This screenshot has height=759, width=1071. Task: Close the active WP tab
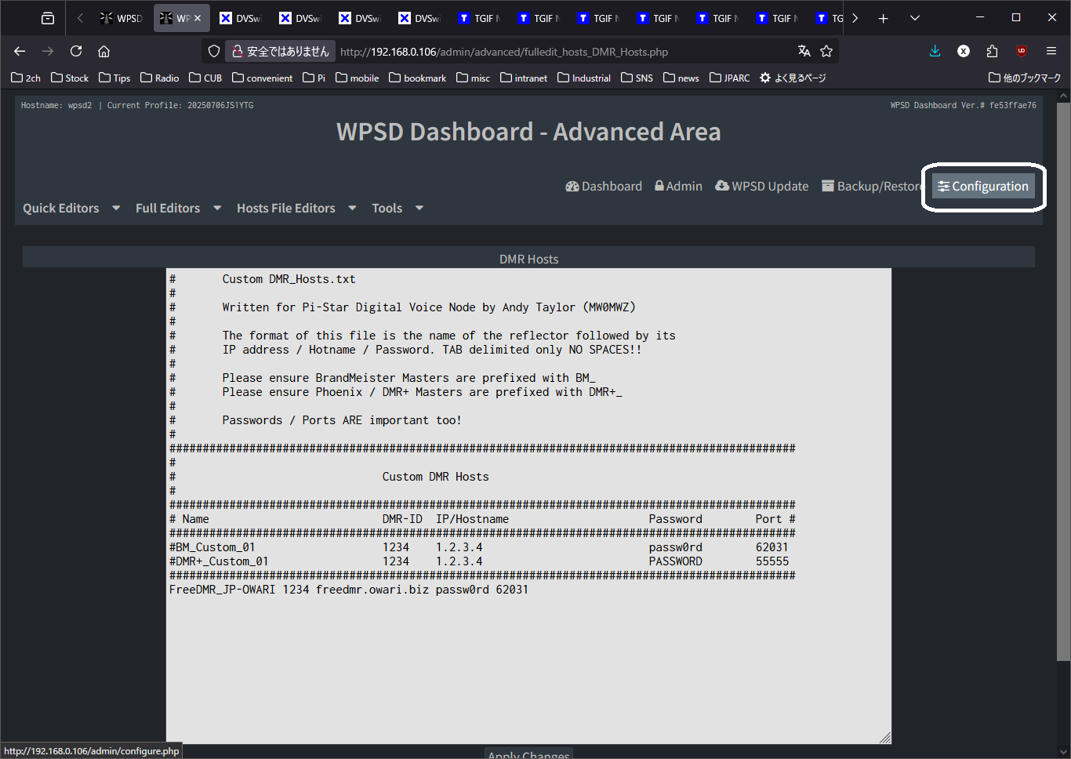tap(198, 18)
